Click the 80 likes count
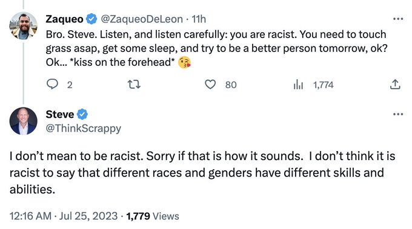Screen dimensions: 412x229 [x=231, y=85]
